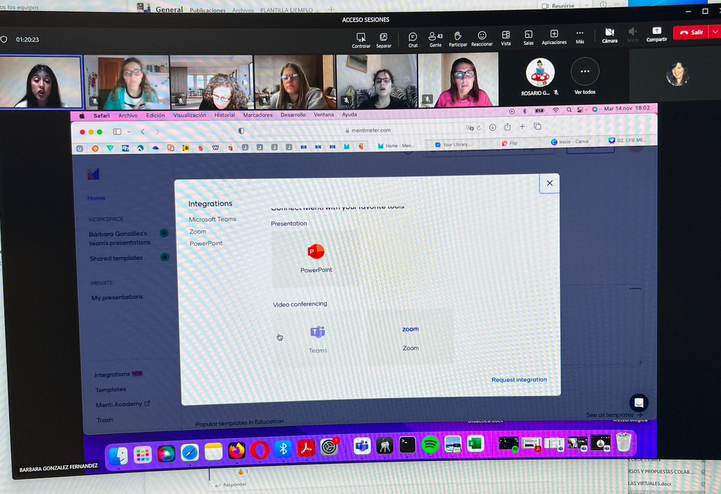Click See all templates link
The height and width of the screenshot is (494, 721).
click(614, 415)
